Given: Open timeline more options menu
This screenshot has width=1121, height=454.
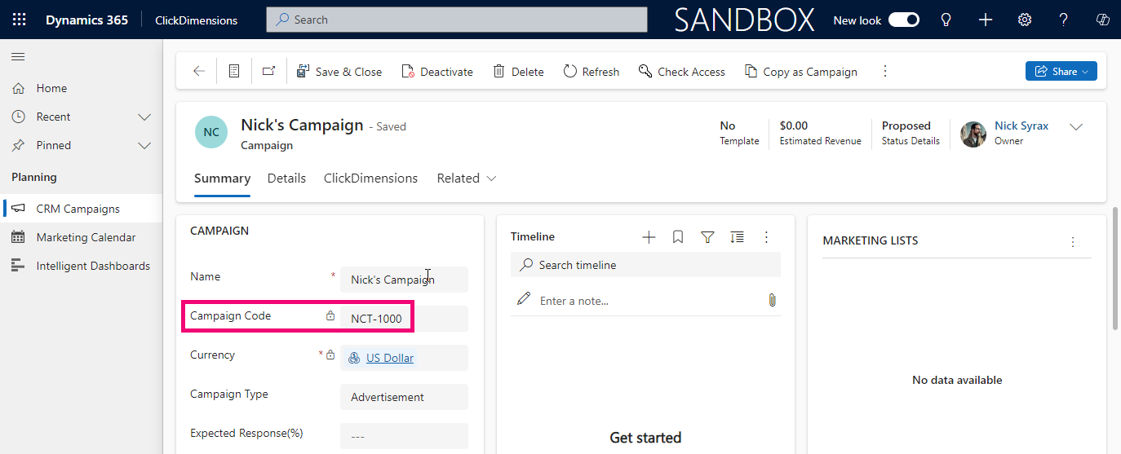Looking at the screenshot, I should tap(766, 237).
